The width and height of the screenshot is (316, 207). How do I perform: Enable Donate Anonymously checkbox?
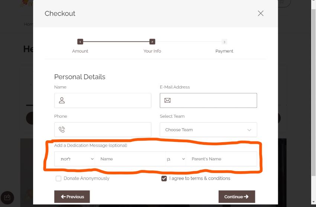(x=58, y=178)
